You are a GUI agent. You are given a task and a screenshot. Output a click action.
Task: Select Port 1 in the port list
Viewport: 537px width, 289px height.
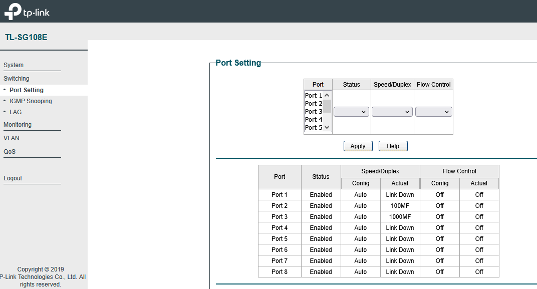[313, 96]
